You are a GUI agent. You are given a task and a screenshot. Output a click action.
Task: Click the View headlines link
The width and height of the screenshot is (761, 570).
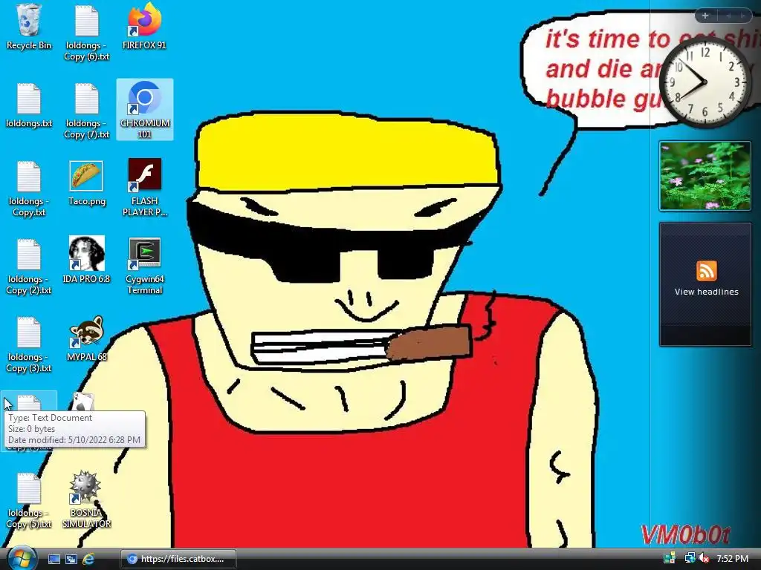click(706, 292)
